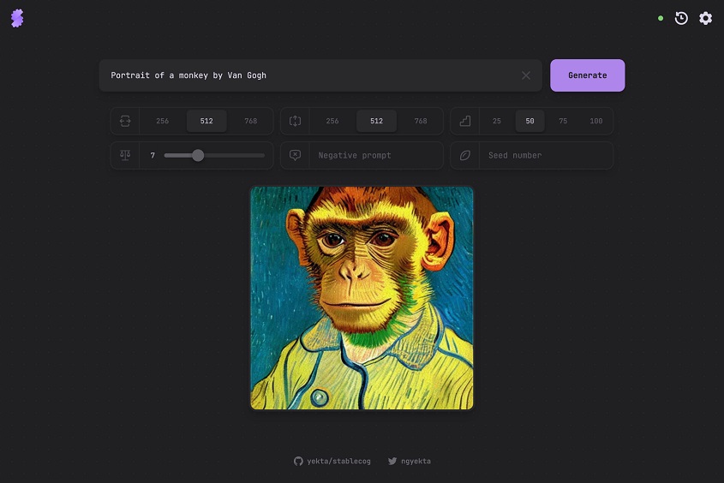The image size is (724, 483).
Task: Click the Seed number field
Action: (547, 156)
